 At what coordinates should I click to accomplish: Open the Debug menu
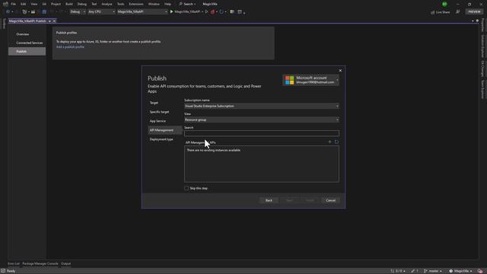pyautogui.click(x=82, y=4)
